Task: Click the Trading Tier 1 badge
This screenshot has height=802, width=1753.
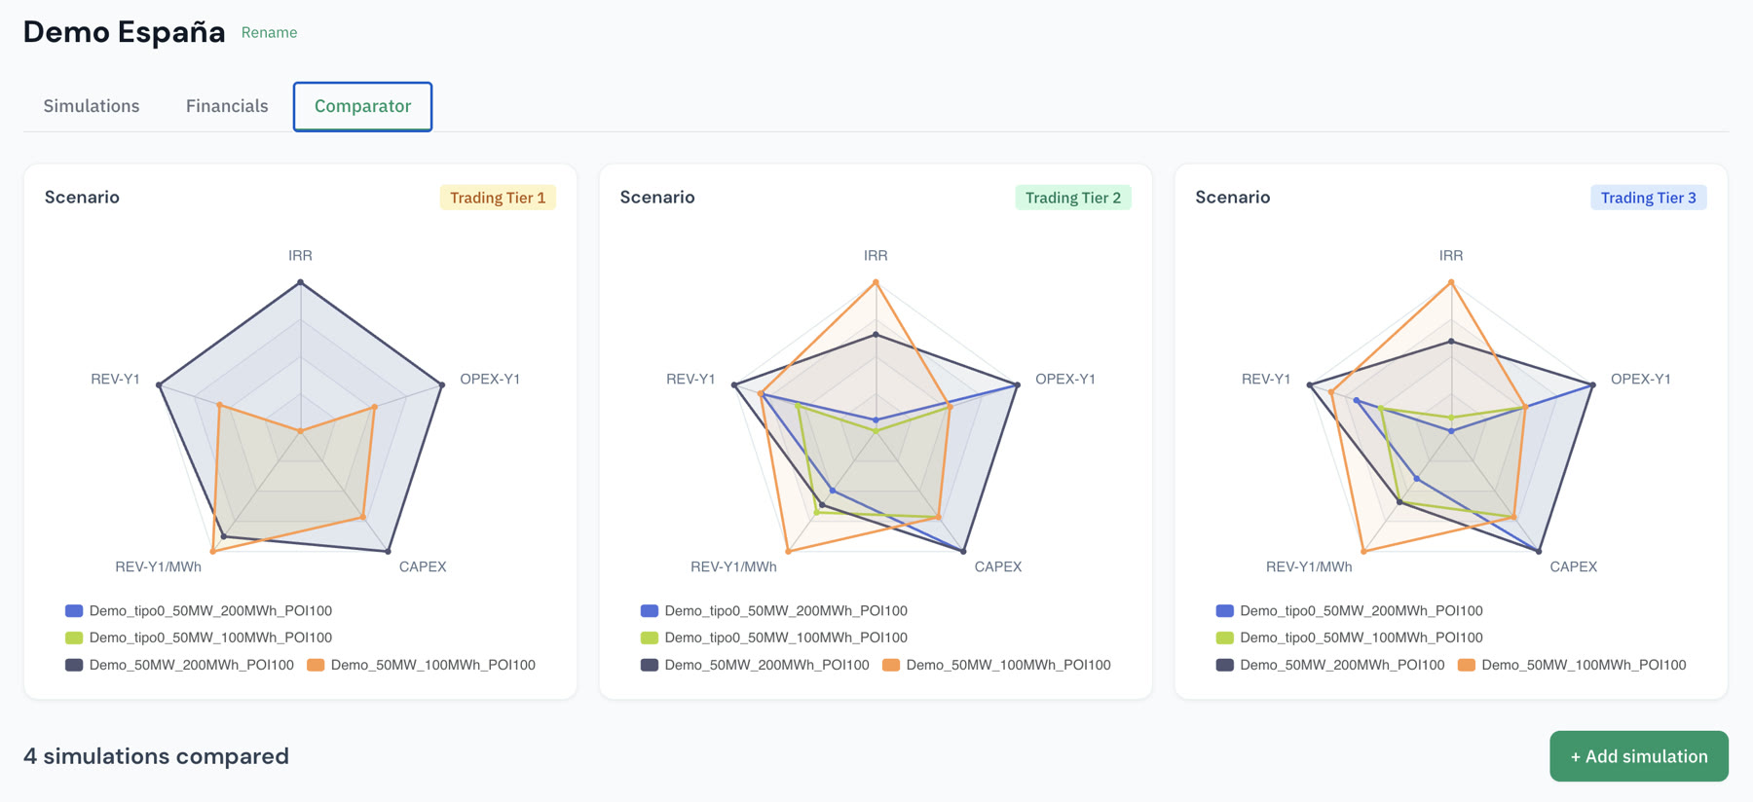Action: 498,198
